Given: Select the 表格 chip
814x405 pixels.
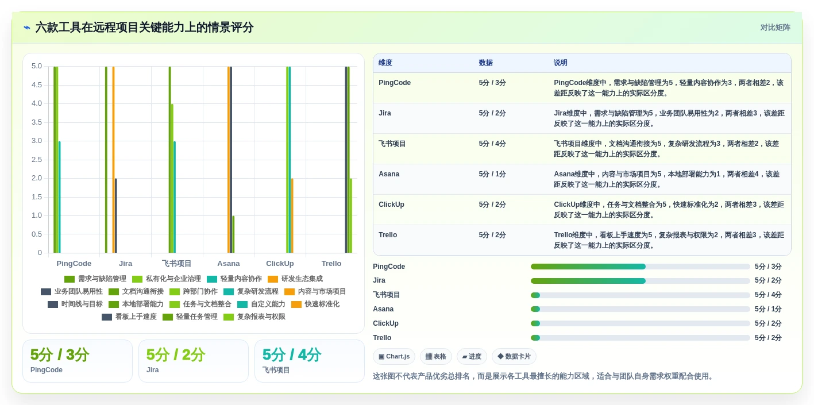Looking at the screenshot, I should [x=436, y=356].
